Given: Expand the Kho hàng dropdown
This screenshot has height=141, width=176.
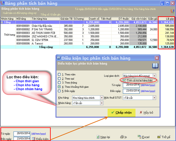Looking at the screenshot, I should click(102, 97).
